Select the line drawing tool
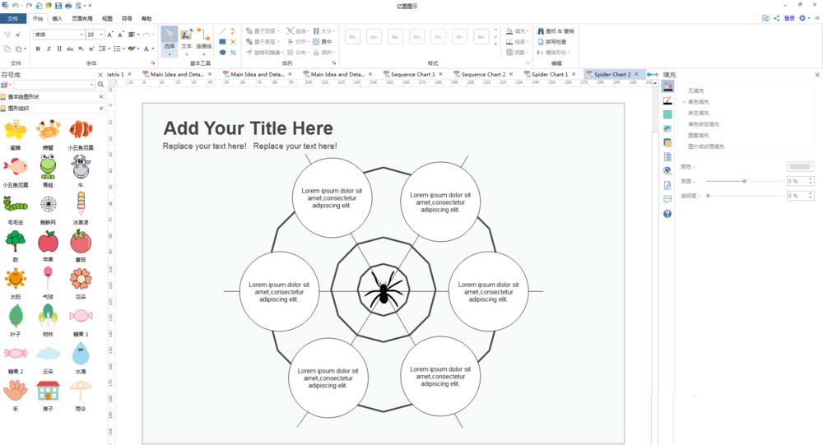The height and width of the screenshot is (445, 823). (x=222, y=31)
